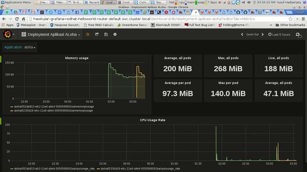The height and width of the screenshot is (172, 307).
Task: Open the Free RAID Calculator bookmark
Action: pos(99,25)
